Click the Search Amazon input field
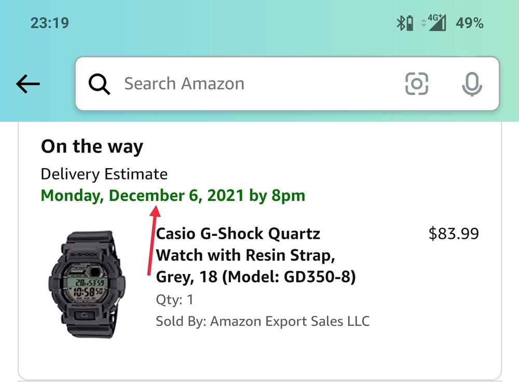The width and height of the screenshot is (519, 382). click(x=249, y=84)
